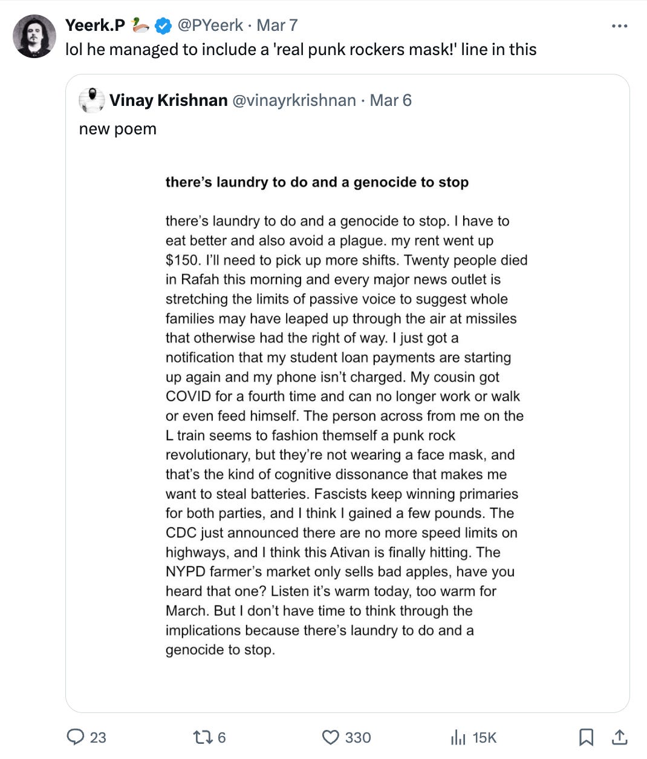Click the Mar 6 quoted tweet timestamp
Image resolution: width=647 pixels, height=759 pixels.
(x=391, y=100)
